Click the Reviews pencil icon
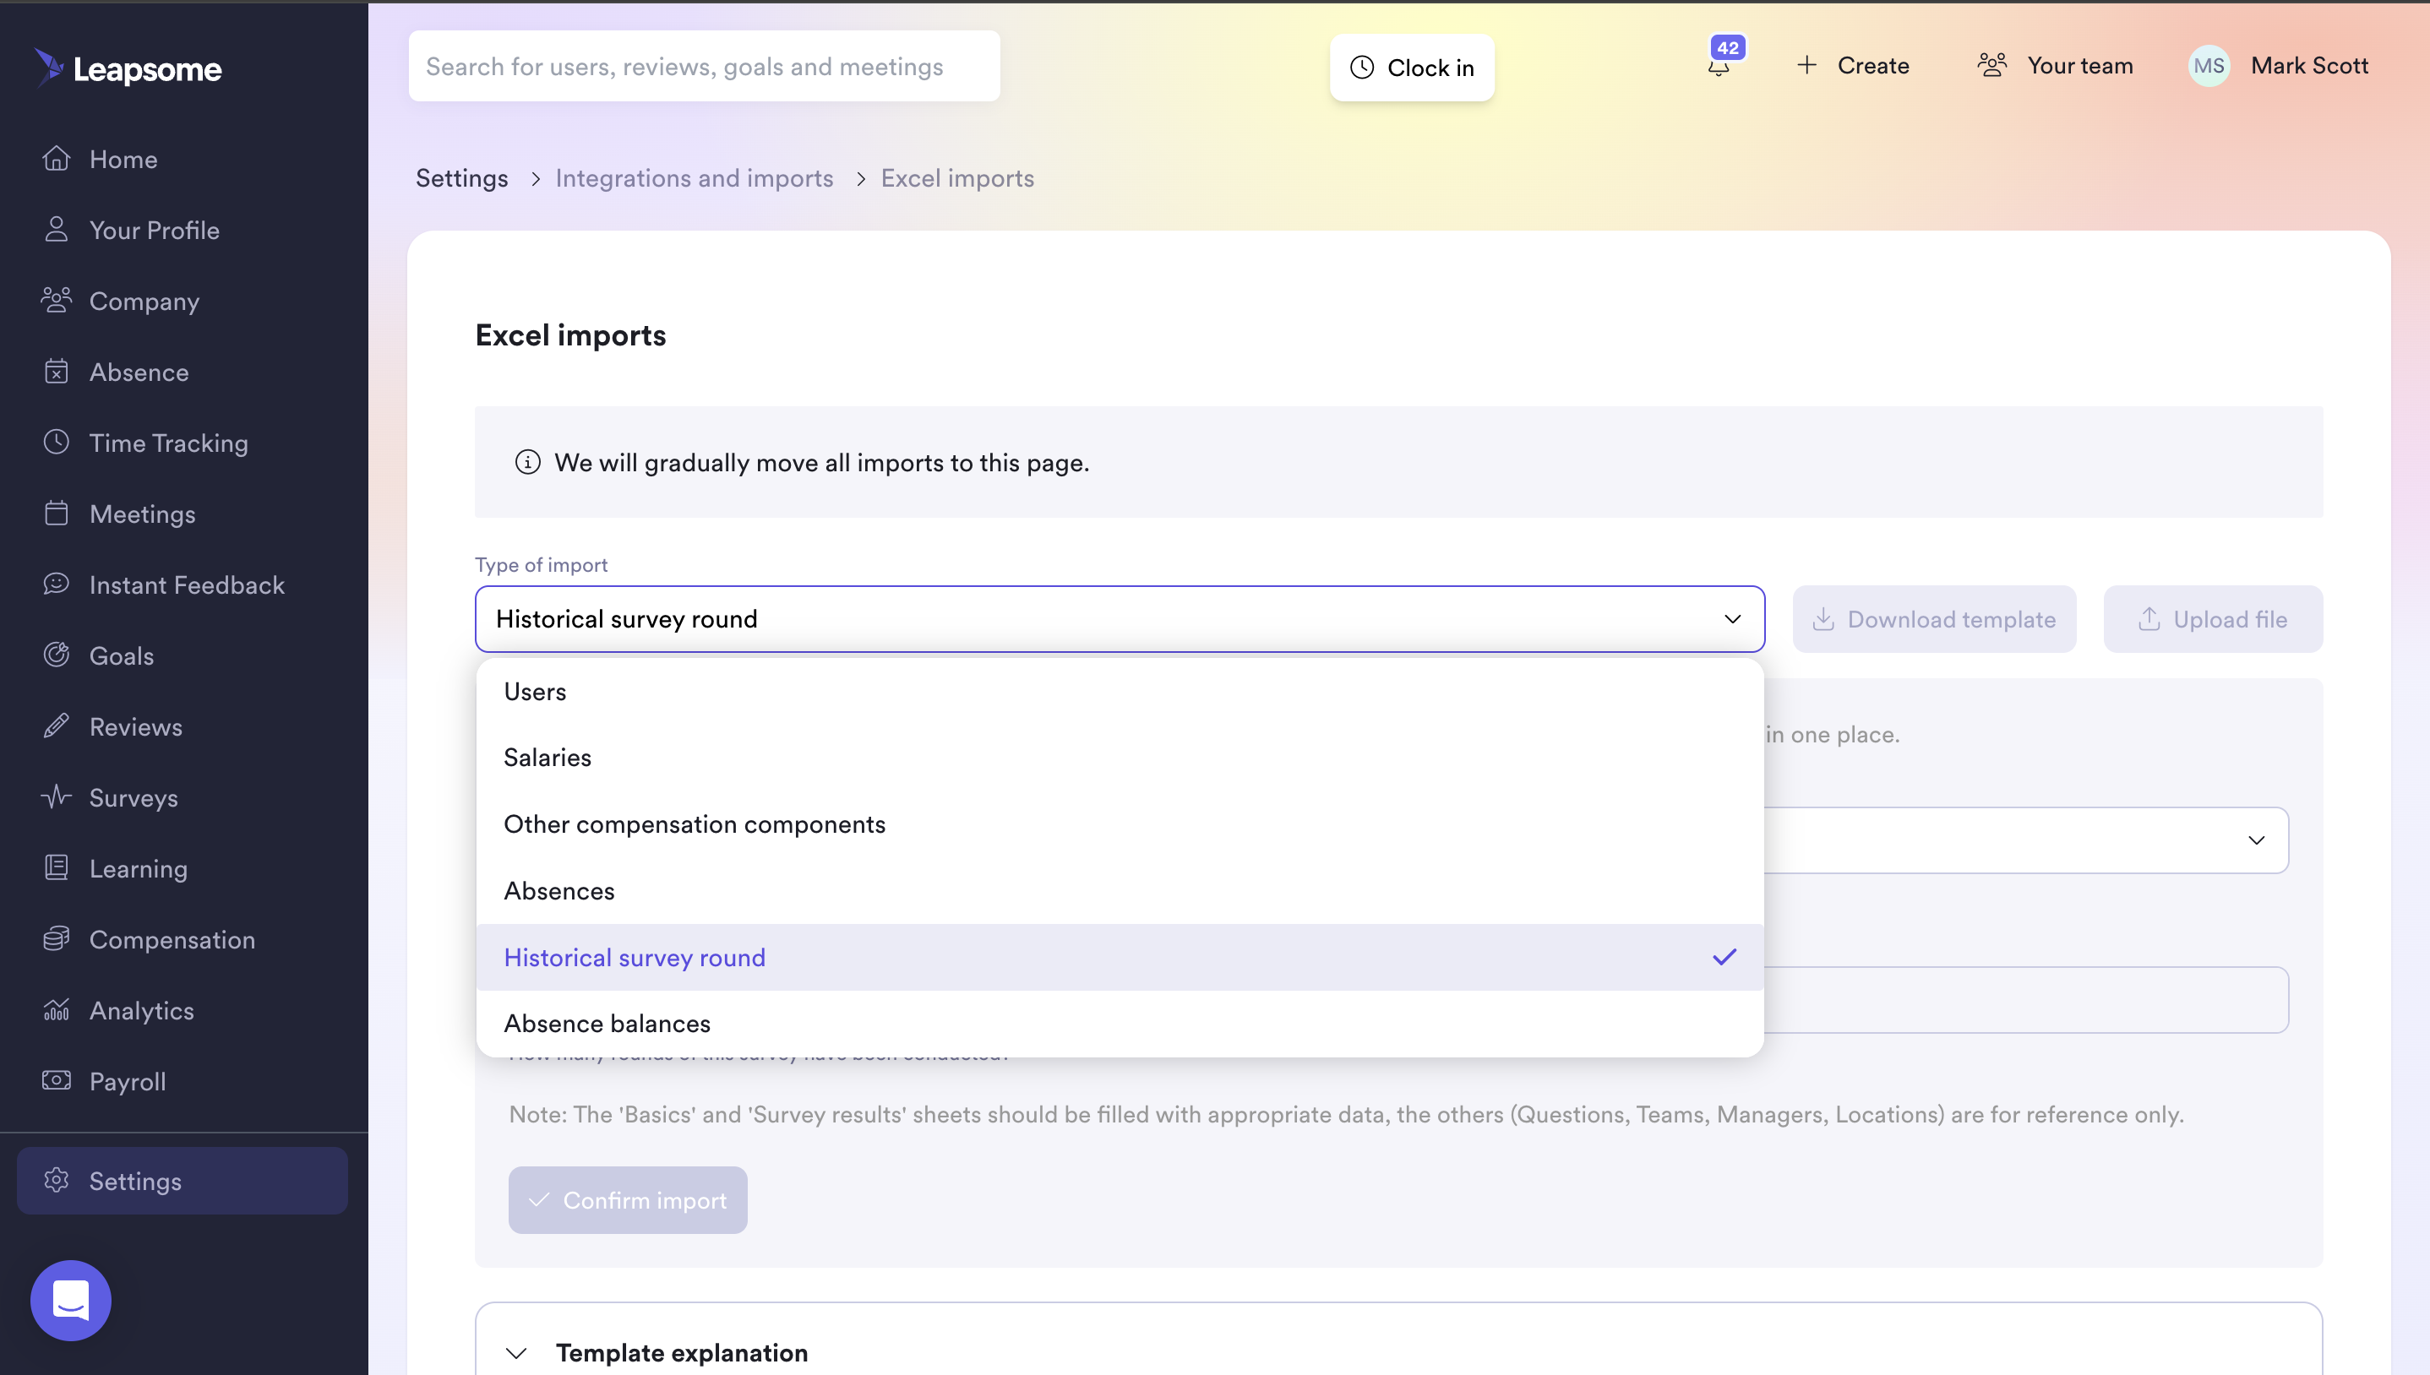The width and height of the screenshot is (2430, 1375). coord(57,726)
